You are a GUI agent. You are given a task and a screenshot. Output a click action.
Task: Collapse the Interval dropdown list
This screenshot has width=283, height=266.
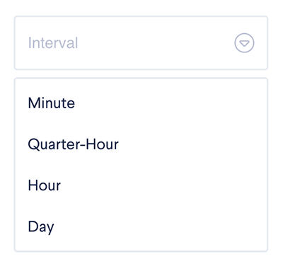pyautogui.click(x=244, y=42)
